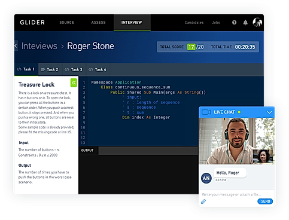This screenshot has height=220, width=289.
Task: Click the AN chat avatar
Action: [206, 178]
